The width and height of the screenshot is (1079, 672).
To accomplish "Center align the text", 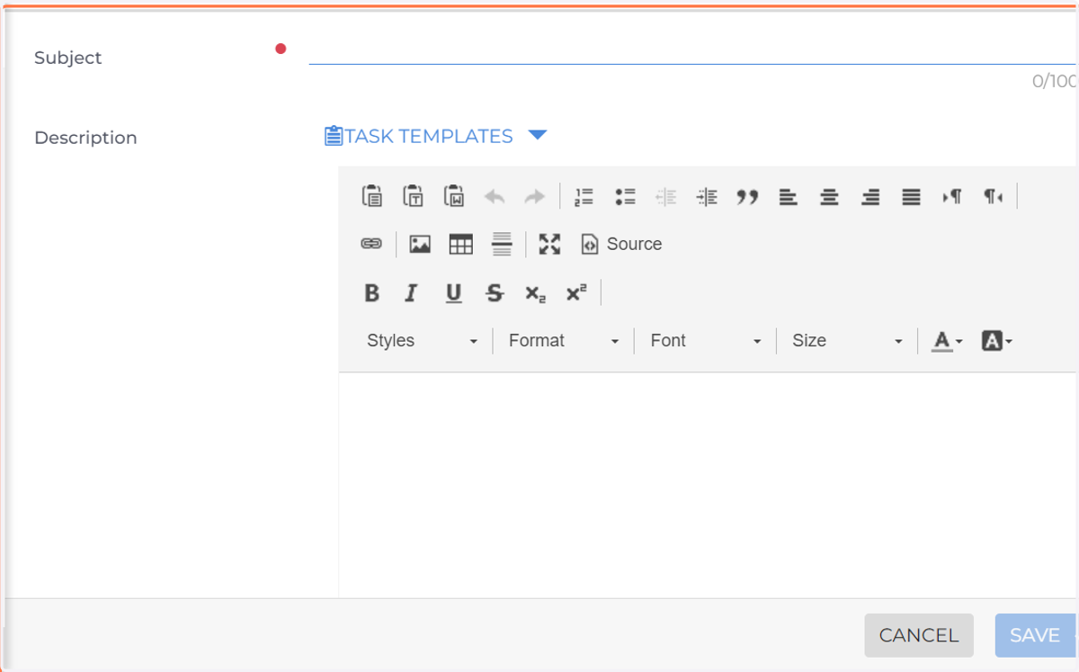I will (x=830, y=196).
